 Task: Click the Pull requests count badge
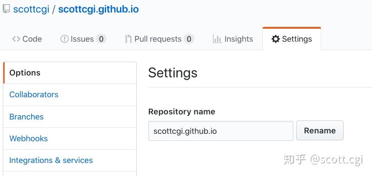(189, 39)
